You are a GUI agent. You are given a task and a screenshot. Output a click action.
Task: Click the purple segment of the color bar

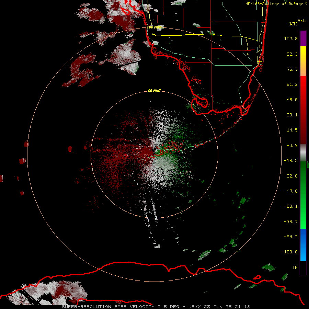pos(303,38)
